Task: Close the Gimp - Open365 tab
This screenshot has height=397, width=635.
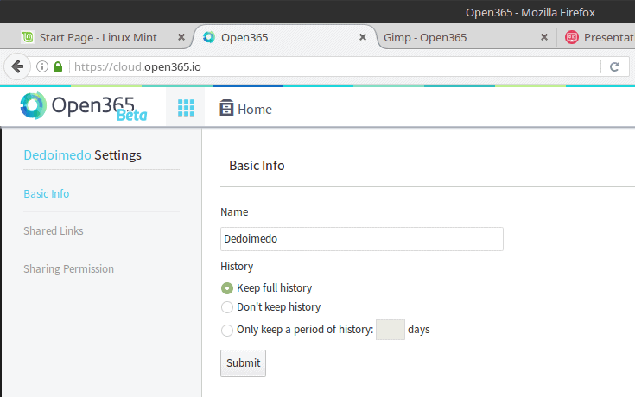Action: coord(544,37)
